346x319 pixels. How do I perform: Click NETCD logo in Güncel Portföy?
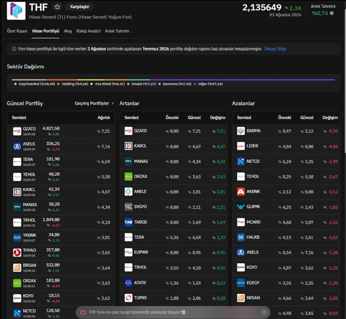pos(17,313)
